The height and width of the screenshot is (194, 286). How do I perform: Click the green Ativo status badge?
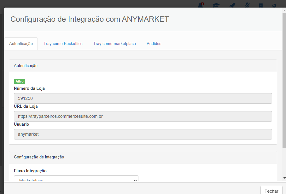tap(20, 82)
